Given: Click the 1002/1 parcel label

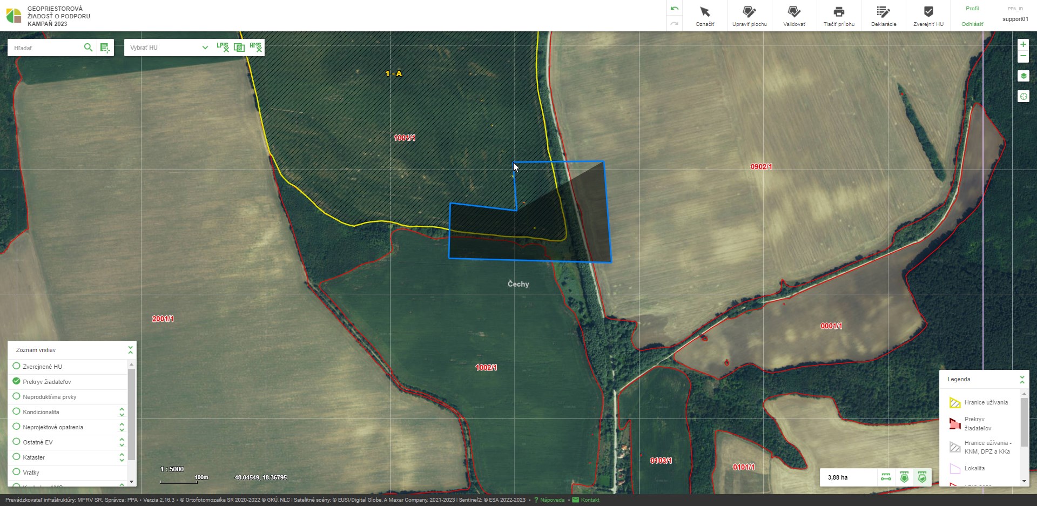Looking at the screenshot, I should click(486, 367).
